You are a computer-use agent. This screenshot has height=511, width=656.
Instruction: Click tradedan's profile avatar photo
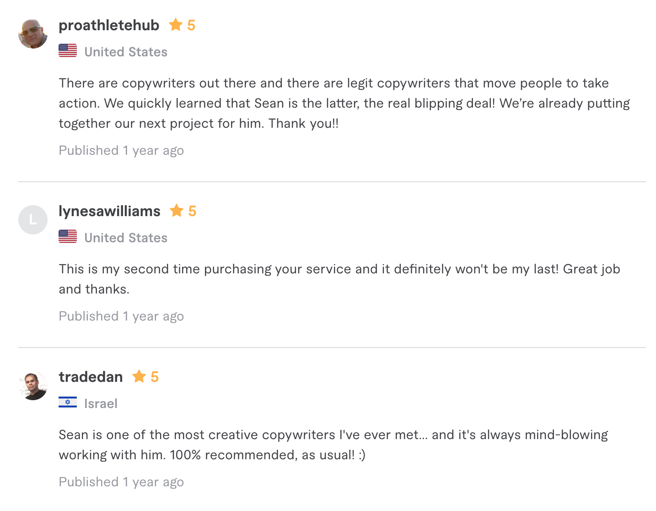point(33,386)
